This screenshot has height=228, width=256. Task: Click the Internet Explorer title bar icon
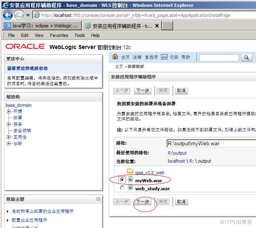pyautogui.click(x=5, y=5)
